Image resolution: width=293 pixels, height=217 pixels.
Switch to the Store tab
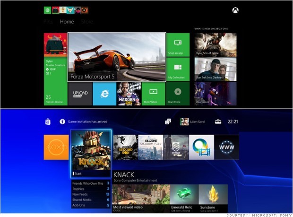click(x=87, y=22)
